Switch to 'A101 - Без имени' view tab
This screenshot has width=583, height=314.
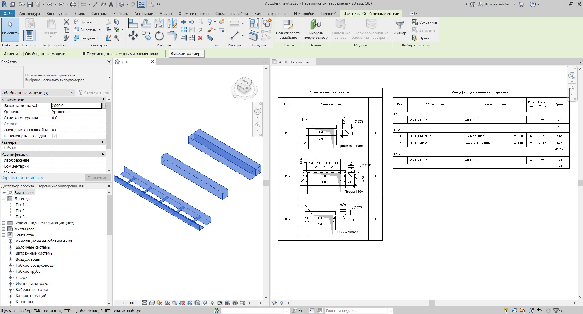(293, 62)
